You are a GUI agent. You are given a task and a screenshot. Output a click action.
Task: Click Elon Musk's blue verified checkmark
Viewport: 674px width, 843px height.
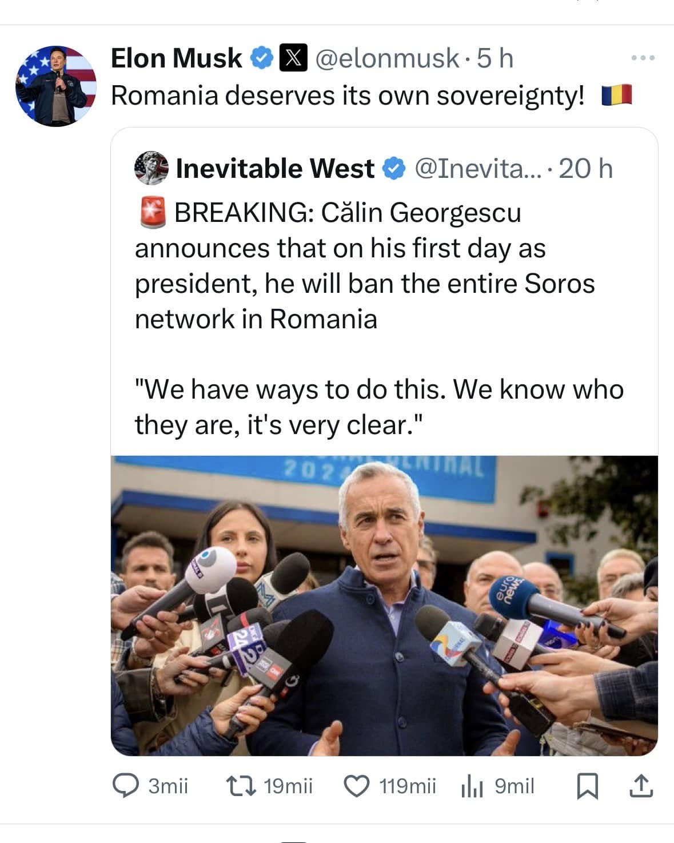[x=262, y=58]
